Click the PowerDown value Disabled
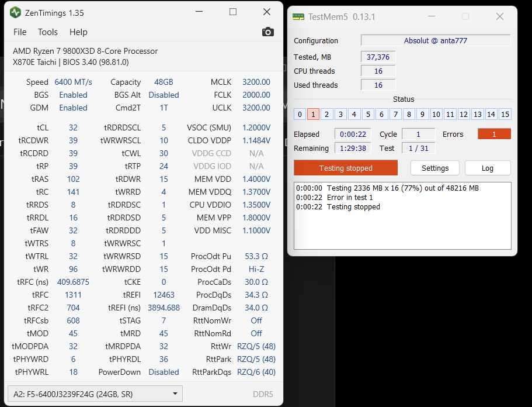Screen dimensions: 532x407 pos(164,372)
